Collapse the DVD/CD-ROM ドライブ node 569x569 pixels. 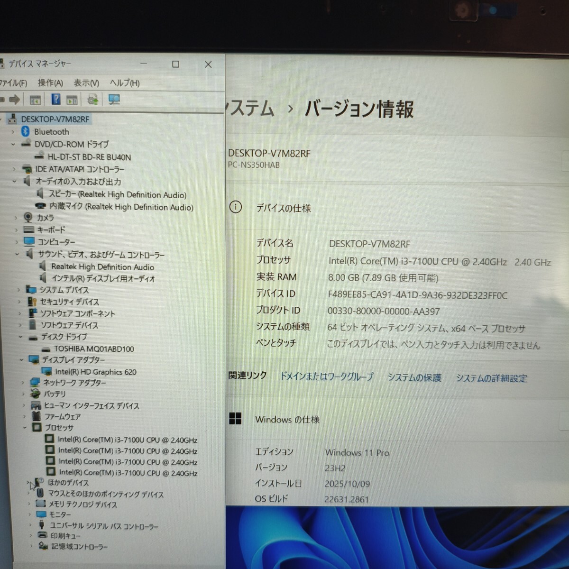(x=13, y=144)
